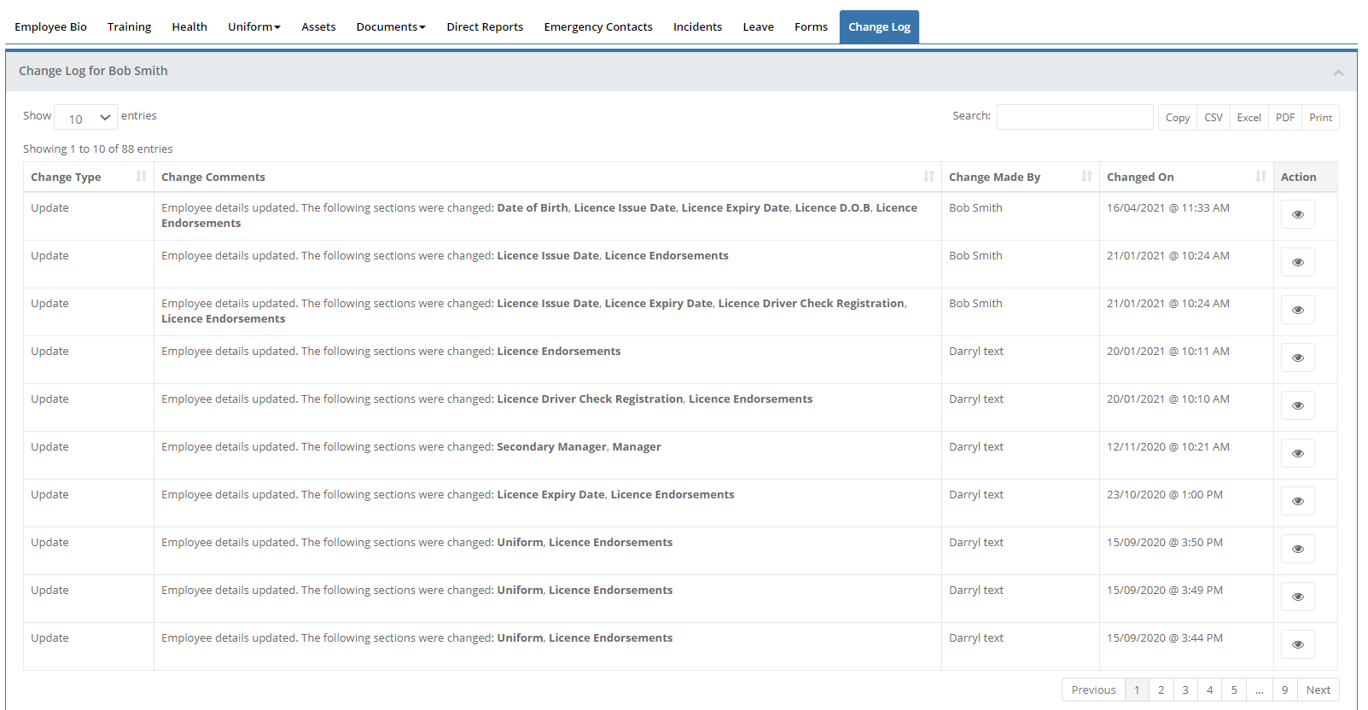1368x710 pixels.
Task: Sort table by Change Made By column
Action: click(1021, 177)
